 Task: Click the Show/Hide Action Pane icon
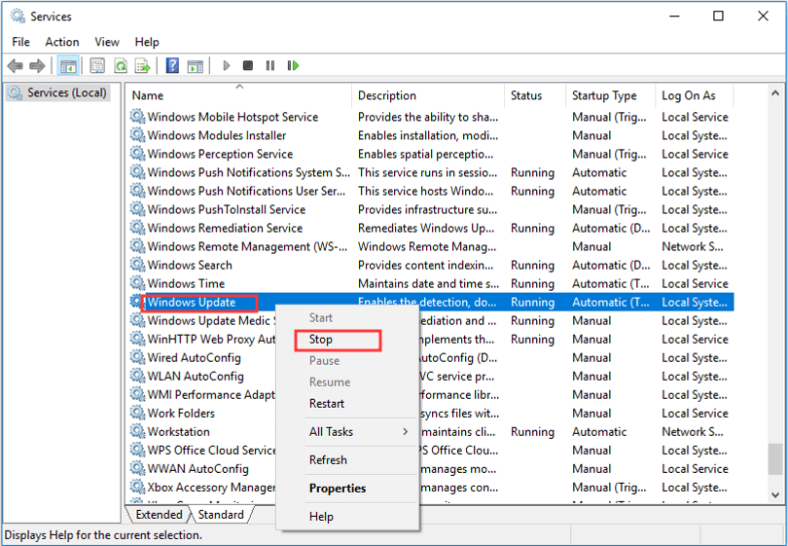(x=195, y=66)
